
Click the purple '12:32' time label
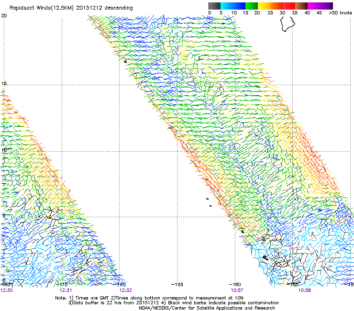pyautogui.click(x=125, y=290)
